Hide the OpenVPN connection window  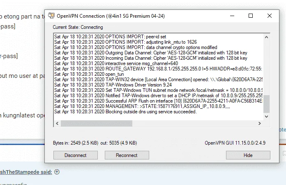[x=248, y=155]
